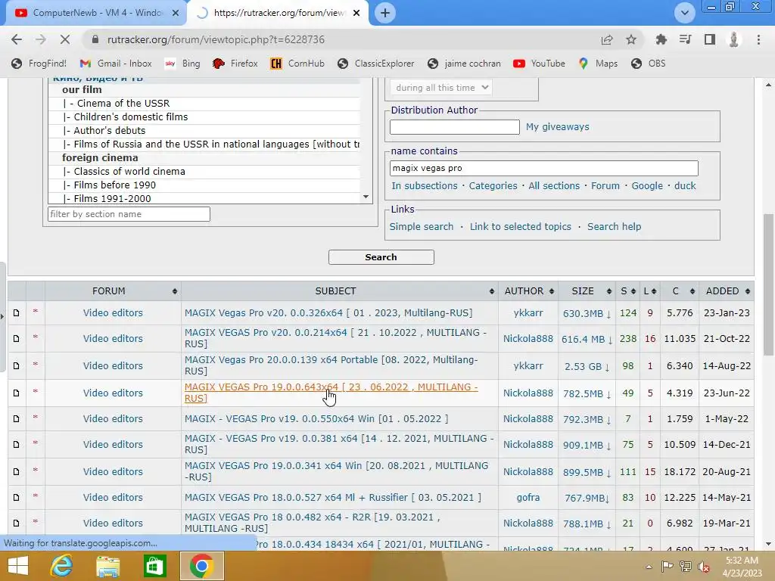Stop loading the page
775x581 pixels.
tap(65, 39)
